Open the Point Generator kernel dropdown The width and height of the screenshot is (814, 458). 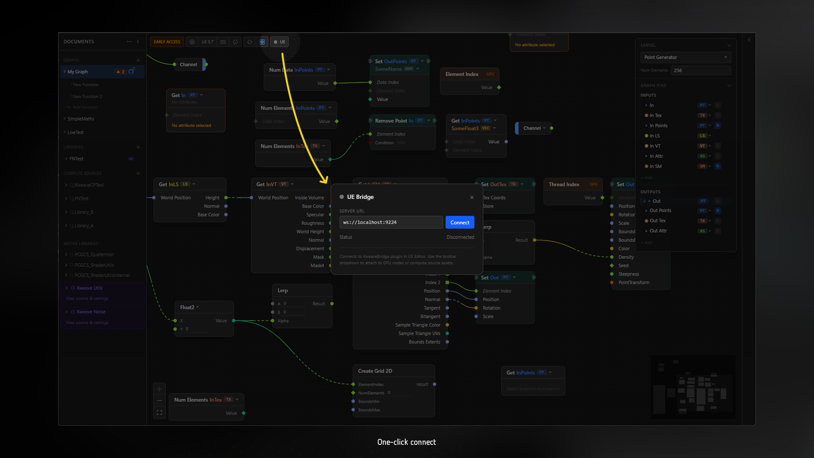686,57
